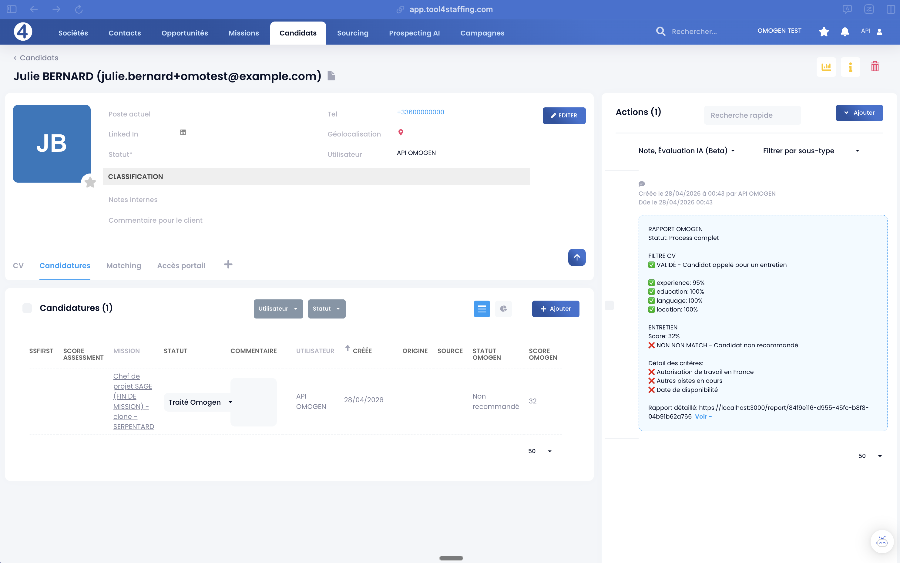Click the SCORE OMOGEN value 32
The image size is (900, 563).
click(x=532, y=401)
